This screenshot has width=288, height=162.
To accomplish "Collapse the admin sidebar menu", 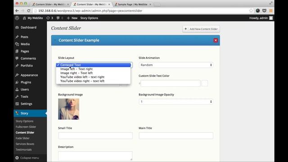I will coord(27,158).
